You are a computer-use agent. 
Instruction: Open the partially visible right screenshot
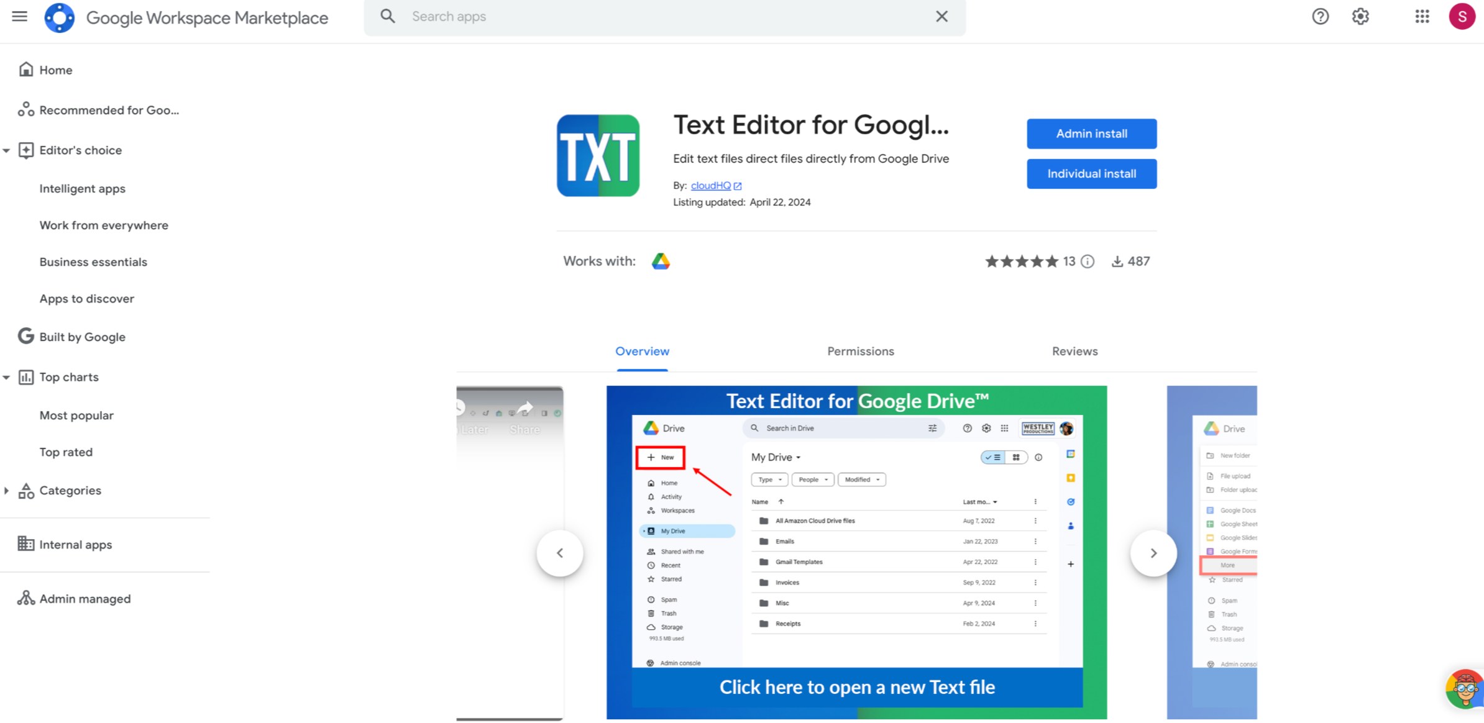pos(1212,552)
